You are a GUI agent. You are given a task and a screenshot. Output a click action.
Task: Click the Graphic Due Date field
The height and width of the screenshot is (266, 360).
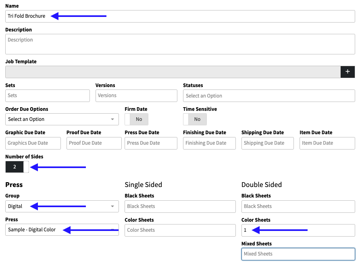click(33, 143)
